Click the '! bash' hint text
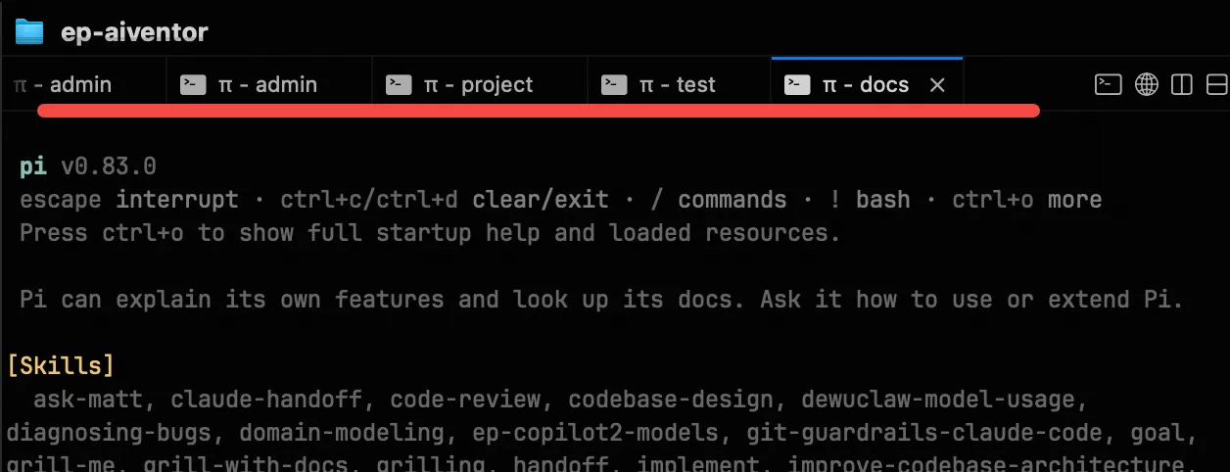Image resolution: width=1230 pixels, height=472 pixels. pos(870,200)
